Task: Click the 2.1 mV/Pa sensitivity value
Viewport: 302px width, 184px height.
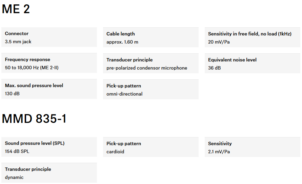Action: [219, 152]
